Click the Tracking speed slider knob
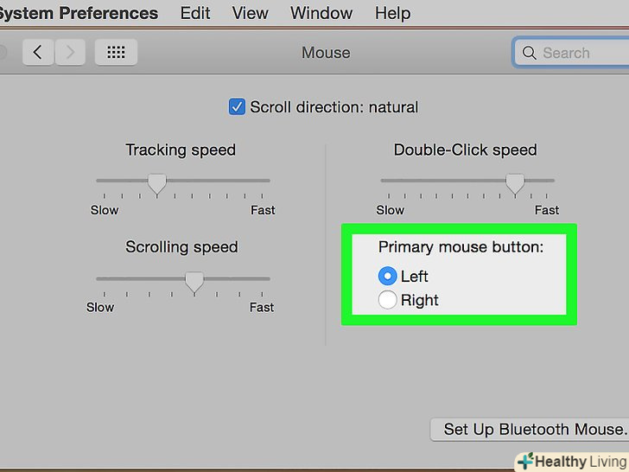Image resolution: width=629 pixels, height=472 pixels. [x=156, y=182]
